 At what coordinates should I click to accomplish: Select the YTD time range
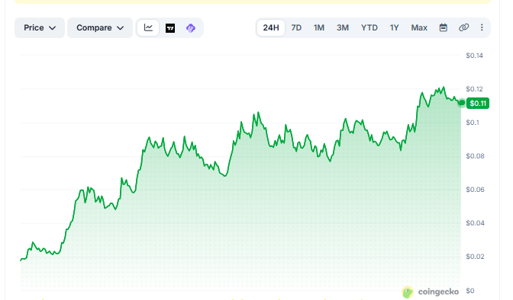coord(369,27)
